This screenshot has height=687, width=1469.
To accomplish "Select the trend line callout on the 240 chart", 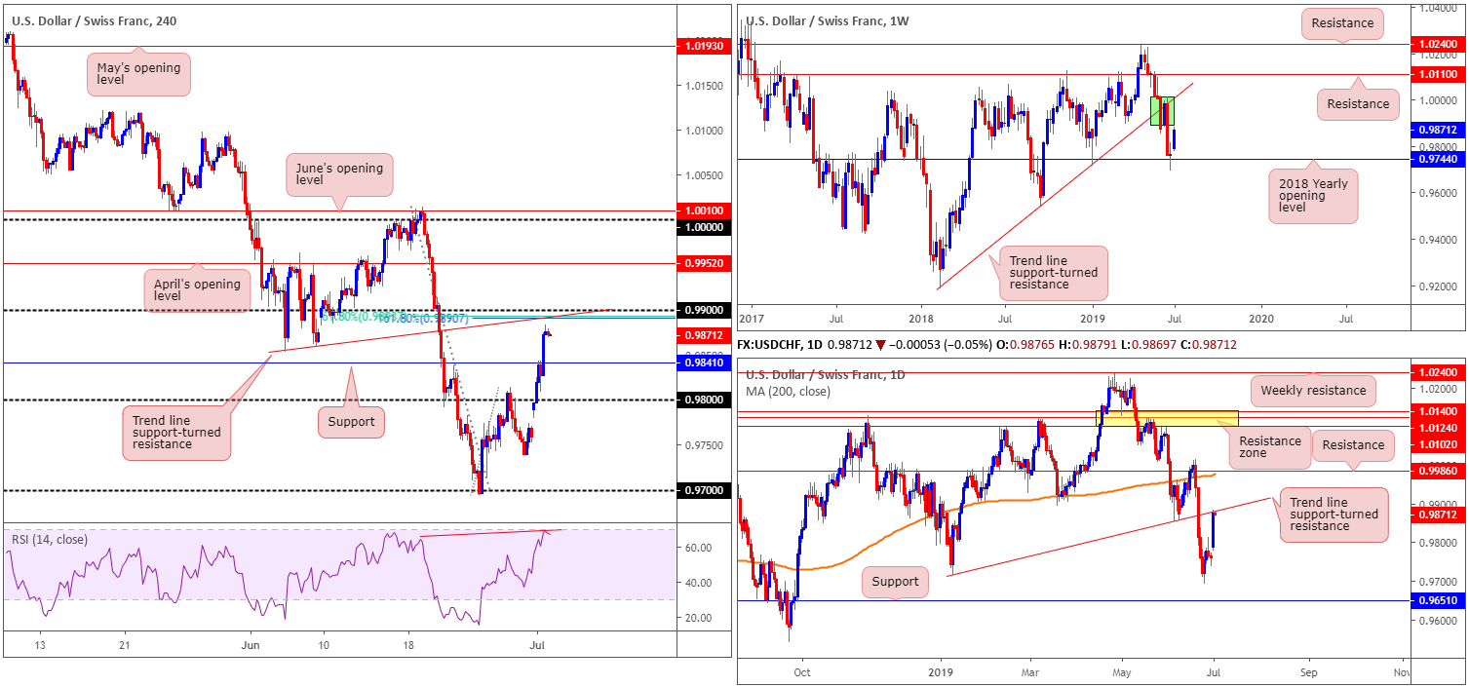I will 176,434.
